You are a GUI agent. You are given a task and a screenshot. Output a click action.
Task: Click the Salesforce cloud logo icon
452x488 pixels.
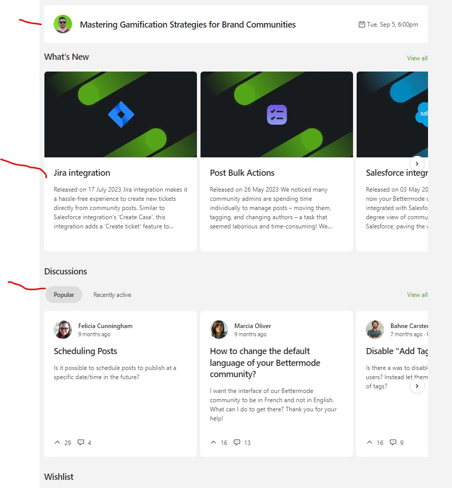pos(422,114)
